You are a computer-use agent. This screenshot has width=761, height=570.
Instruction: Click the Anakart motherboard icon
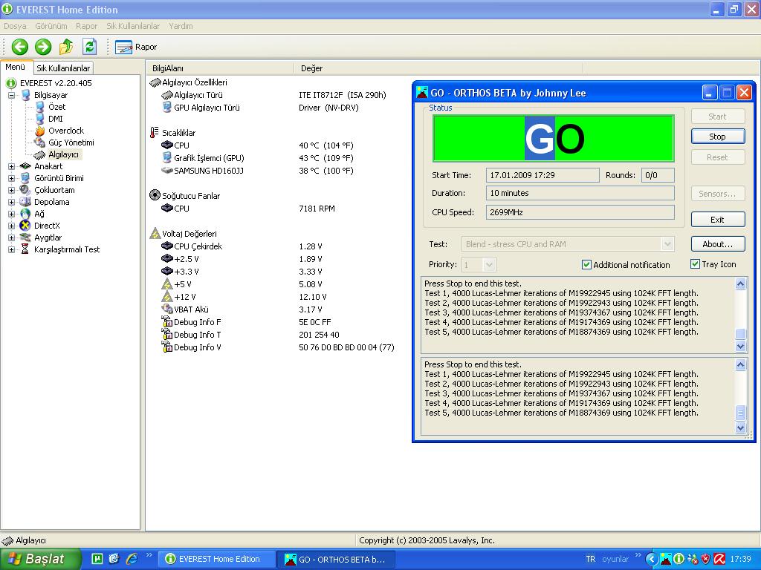point(25,166)
